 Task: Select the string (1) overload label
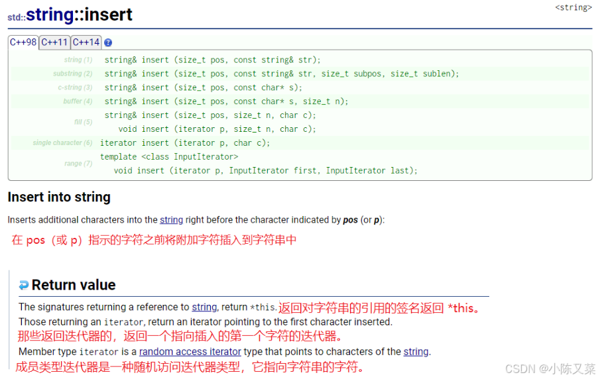pyautogui.click(x=78, y=60)
